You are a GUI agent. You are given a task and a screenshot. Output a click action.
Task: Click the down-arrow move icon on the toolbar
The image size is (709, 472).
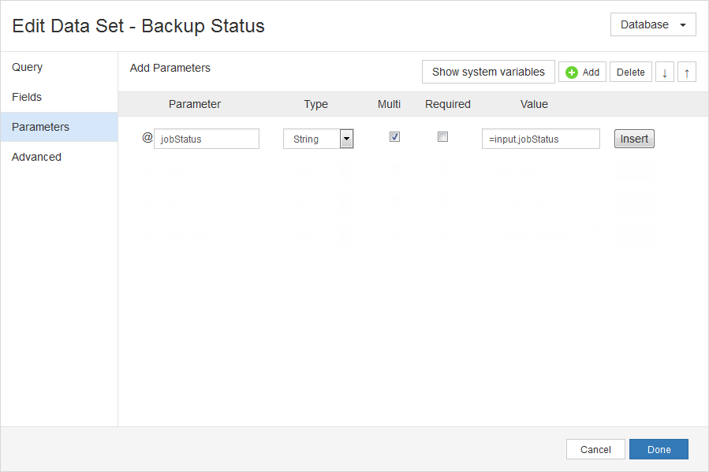[664, 72]
